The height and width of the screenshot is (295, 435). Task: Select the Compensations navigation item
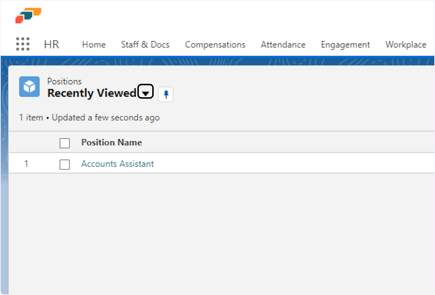(215, 45)
